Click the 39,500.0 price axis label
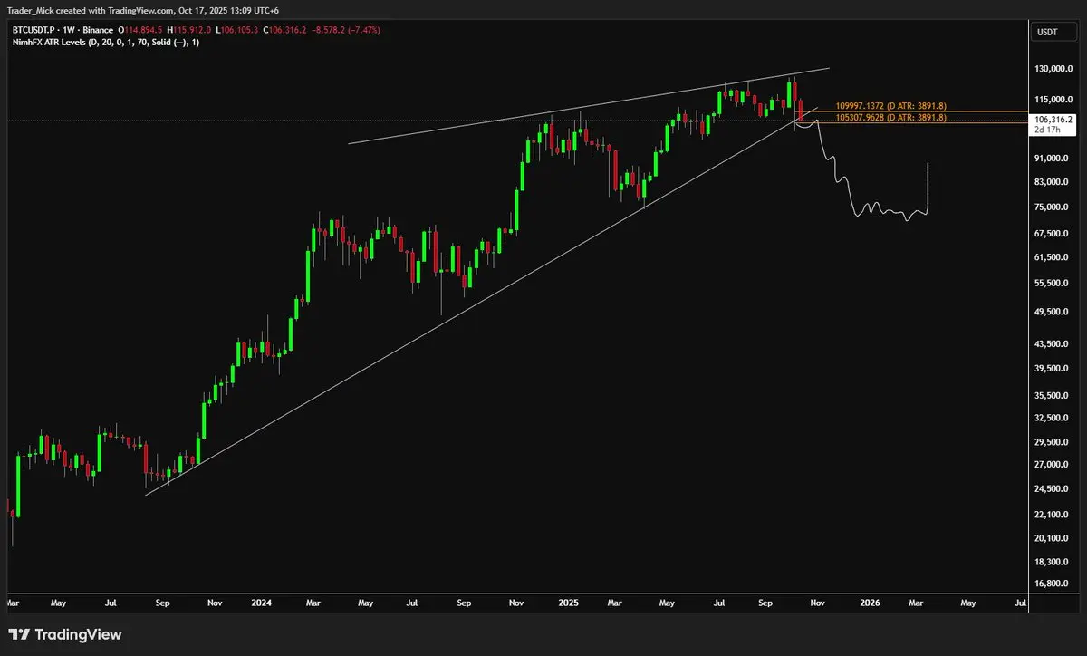This screenshot has height=656, width=1087. (1053, 369)
